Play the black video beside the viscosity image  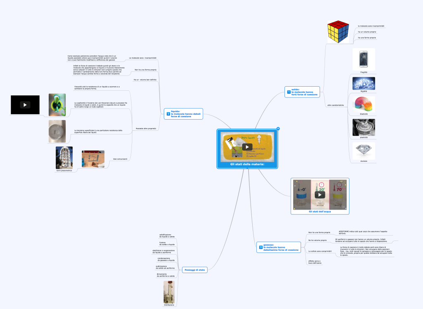pyautogui.click(x=25, y=105)
